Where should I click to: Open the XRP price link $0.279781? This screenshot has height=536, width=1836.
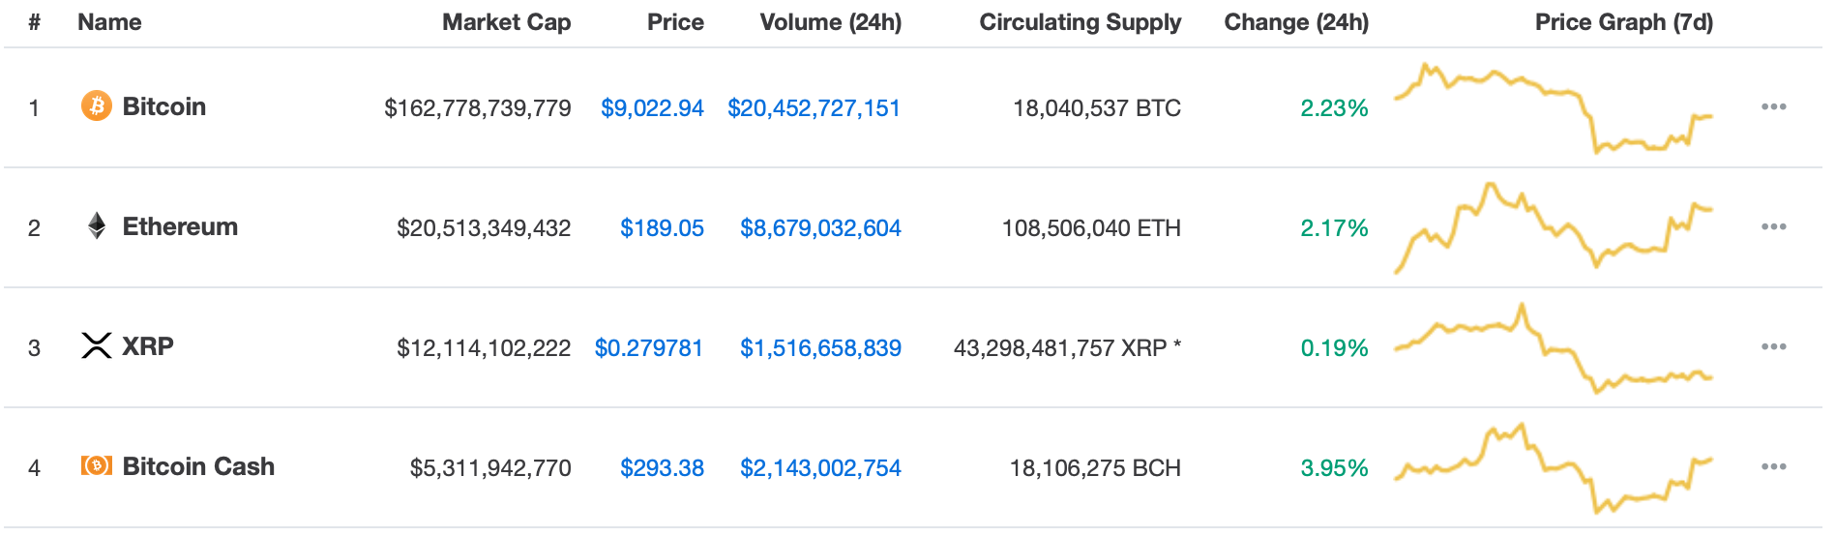click(x=649, y=348)
